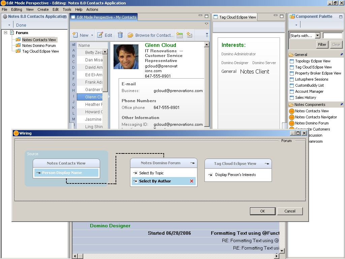Open the Create menu
This screenshot has height=259, width=345.
43,9
